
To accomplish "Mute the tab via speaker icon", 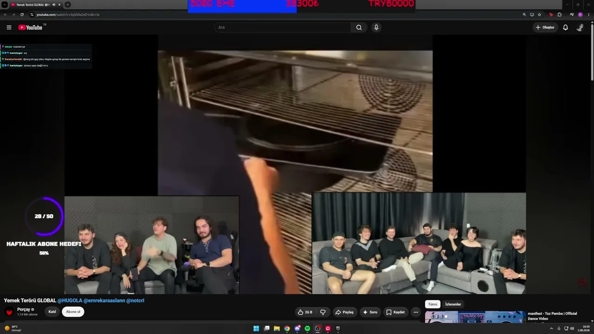I will (x=53, y=5).
